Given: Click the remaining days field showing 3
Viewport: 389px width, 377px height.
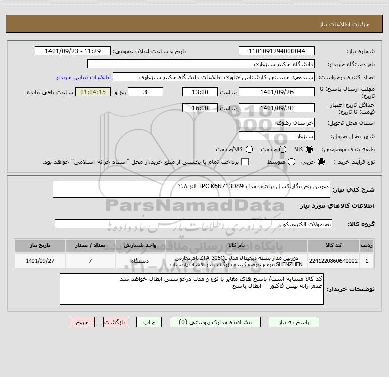Looking at the screenshot, I should (145, 92).
